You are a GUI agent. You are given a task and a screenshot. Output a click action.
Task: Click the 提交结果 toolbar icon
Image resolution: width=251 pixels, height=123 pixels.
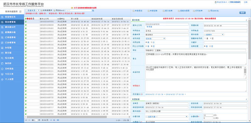[x=163, y=11]
